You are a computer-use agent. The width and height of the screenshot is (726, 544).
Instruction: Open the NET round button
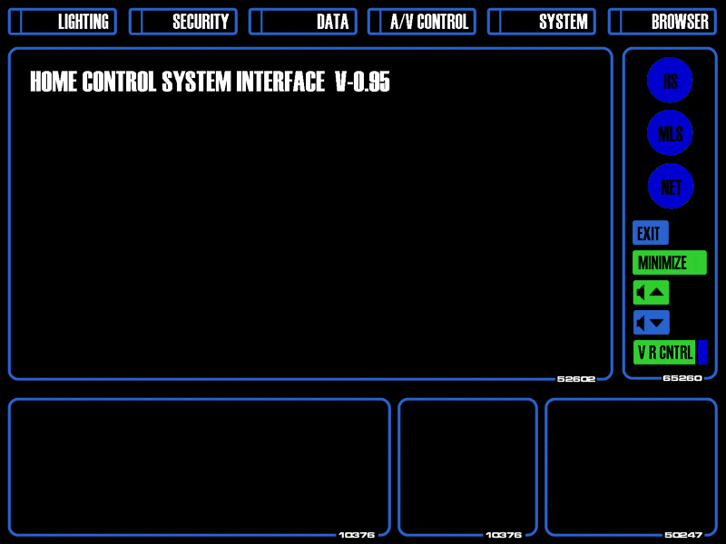click(x=671, y=186)
